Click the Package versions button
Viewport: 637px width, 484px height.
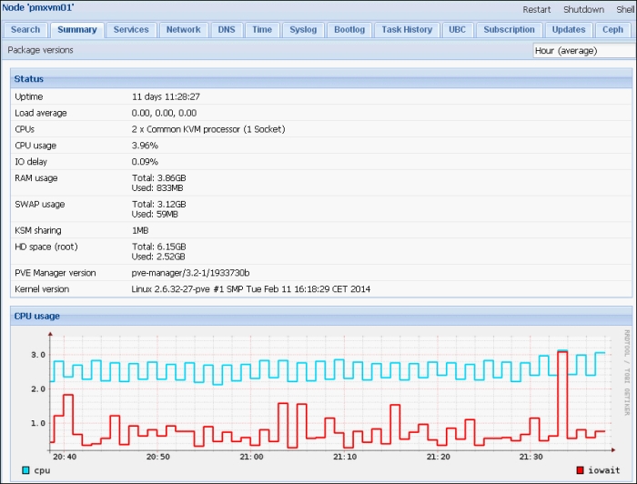[x=40, y=50]
